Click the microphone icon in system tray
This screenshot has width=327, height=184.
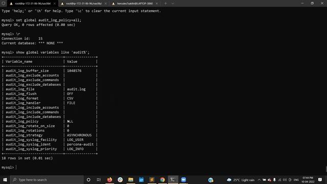point(274,180)
